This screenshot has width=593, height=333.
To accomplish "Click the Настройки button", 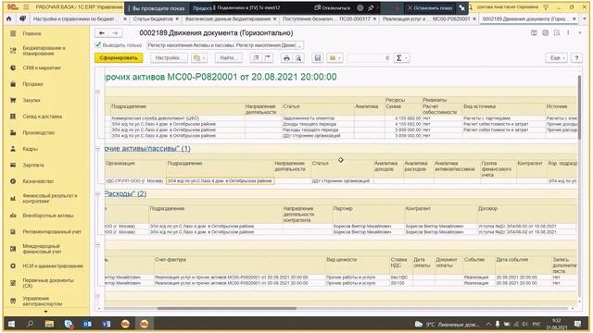I will 169,58.
